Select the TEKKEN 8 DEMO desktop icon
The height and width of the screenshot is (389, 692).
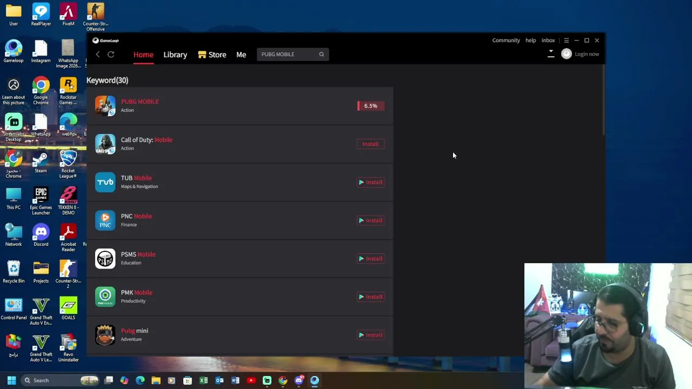pos(68,201)
